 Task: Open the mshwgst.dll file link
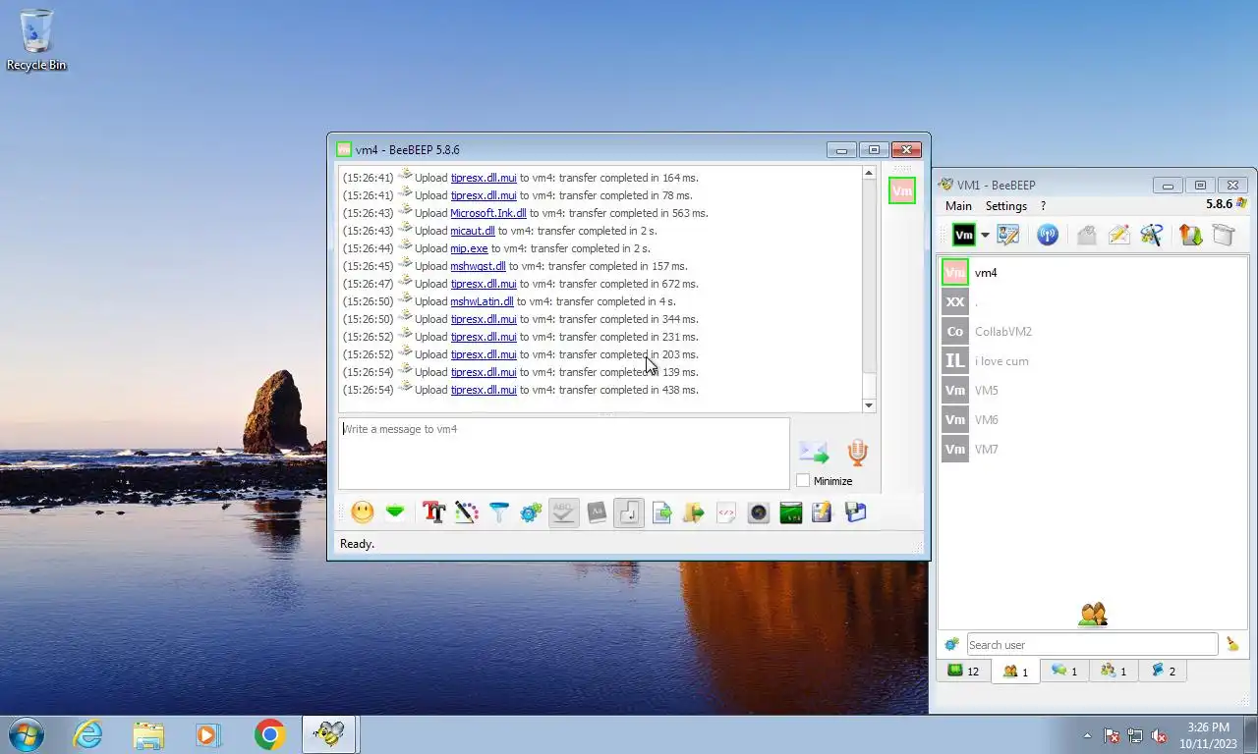click(478, 266)
